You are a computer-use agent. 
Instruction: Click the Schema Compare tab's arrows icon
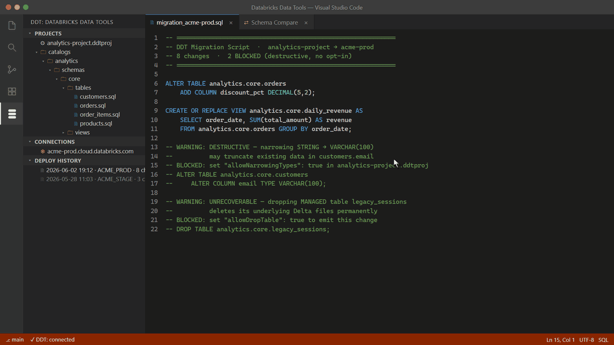click(246, 23)
